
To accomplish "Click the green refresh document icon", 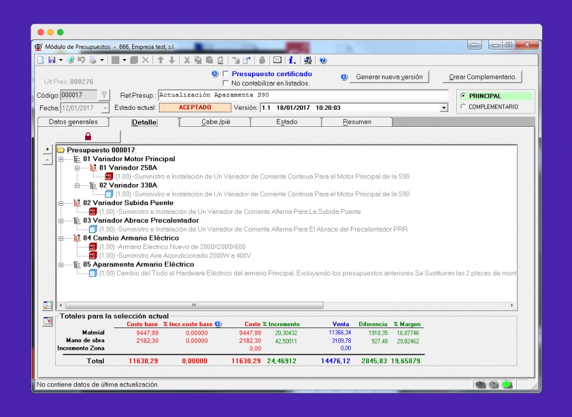I will click(71, 60).
